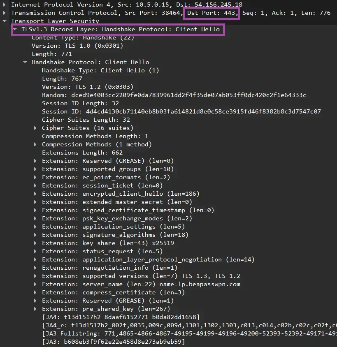Select the highlighted Dst Port 443 field
337x347 pixels.
(x=211, y=13)
